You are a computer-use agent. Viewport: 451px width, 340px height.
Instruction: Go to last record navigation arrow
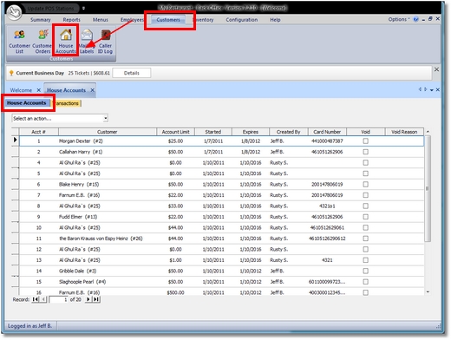(96, 299)
